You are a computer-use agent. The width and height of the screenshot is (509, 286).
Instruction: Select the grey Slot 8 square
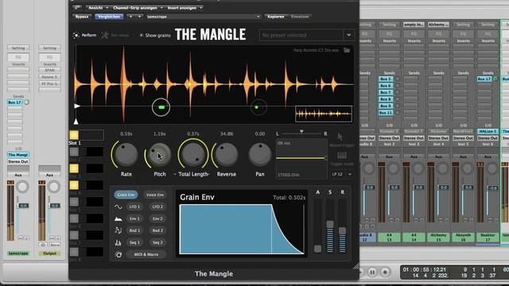pyautogui.click(x=74, y=252)
